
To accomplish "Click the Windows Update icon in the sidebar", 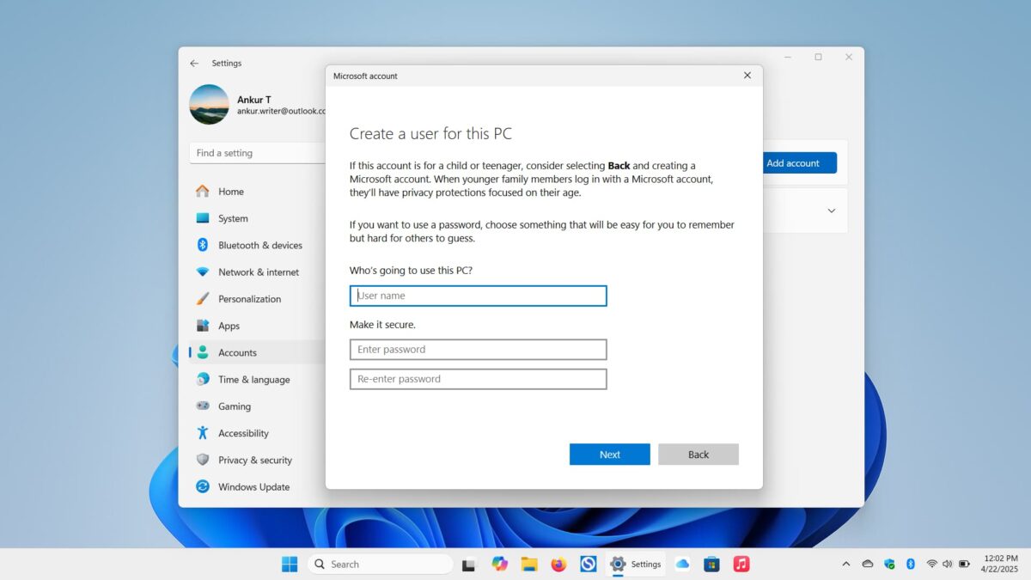I will click(203, 486).
